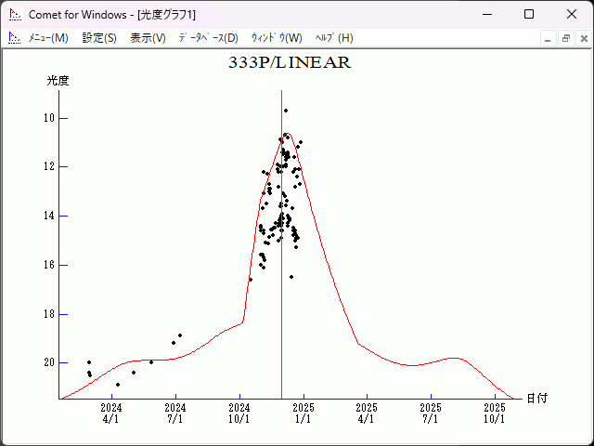Click the 光度 magnitude axis label
The image size is (594, 446).
pyautogui.click(x=58, y=81)
